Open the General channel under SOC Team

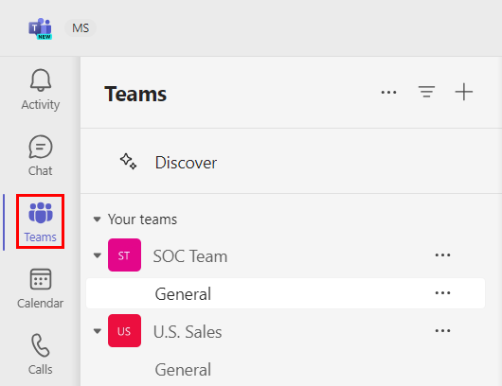[286, 293]
